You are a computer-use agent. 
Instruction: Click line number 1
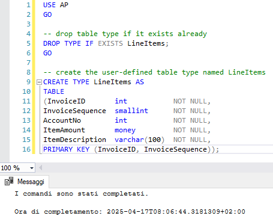[28, 5]
